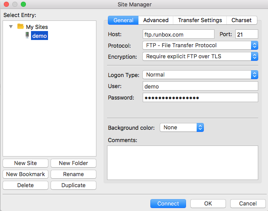Click the New Folder button

[x=73, y=163]
